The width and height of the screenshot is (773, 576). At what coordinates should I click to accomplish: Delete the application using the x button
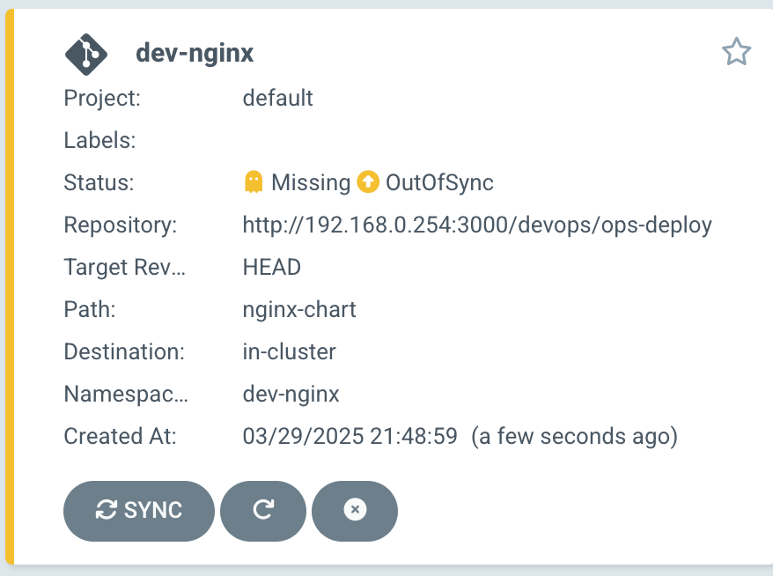pyautogui.click(x=355, y=511)
